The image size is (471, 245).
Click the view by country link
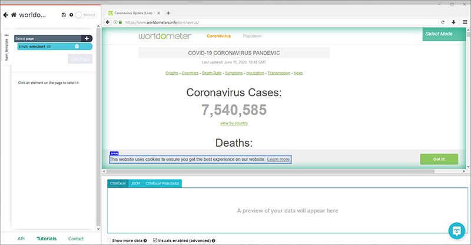(234, 123)
